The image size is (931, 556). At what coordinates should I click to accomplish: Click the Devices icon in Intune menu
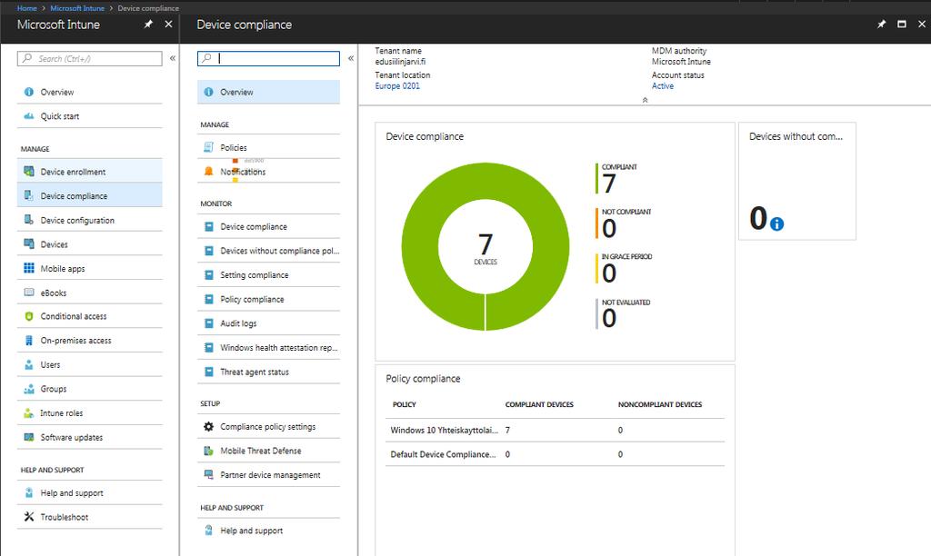(28, 243)
